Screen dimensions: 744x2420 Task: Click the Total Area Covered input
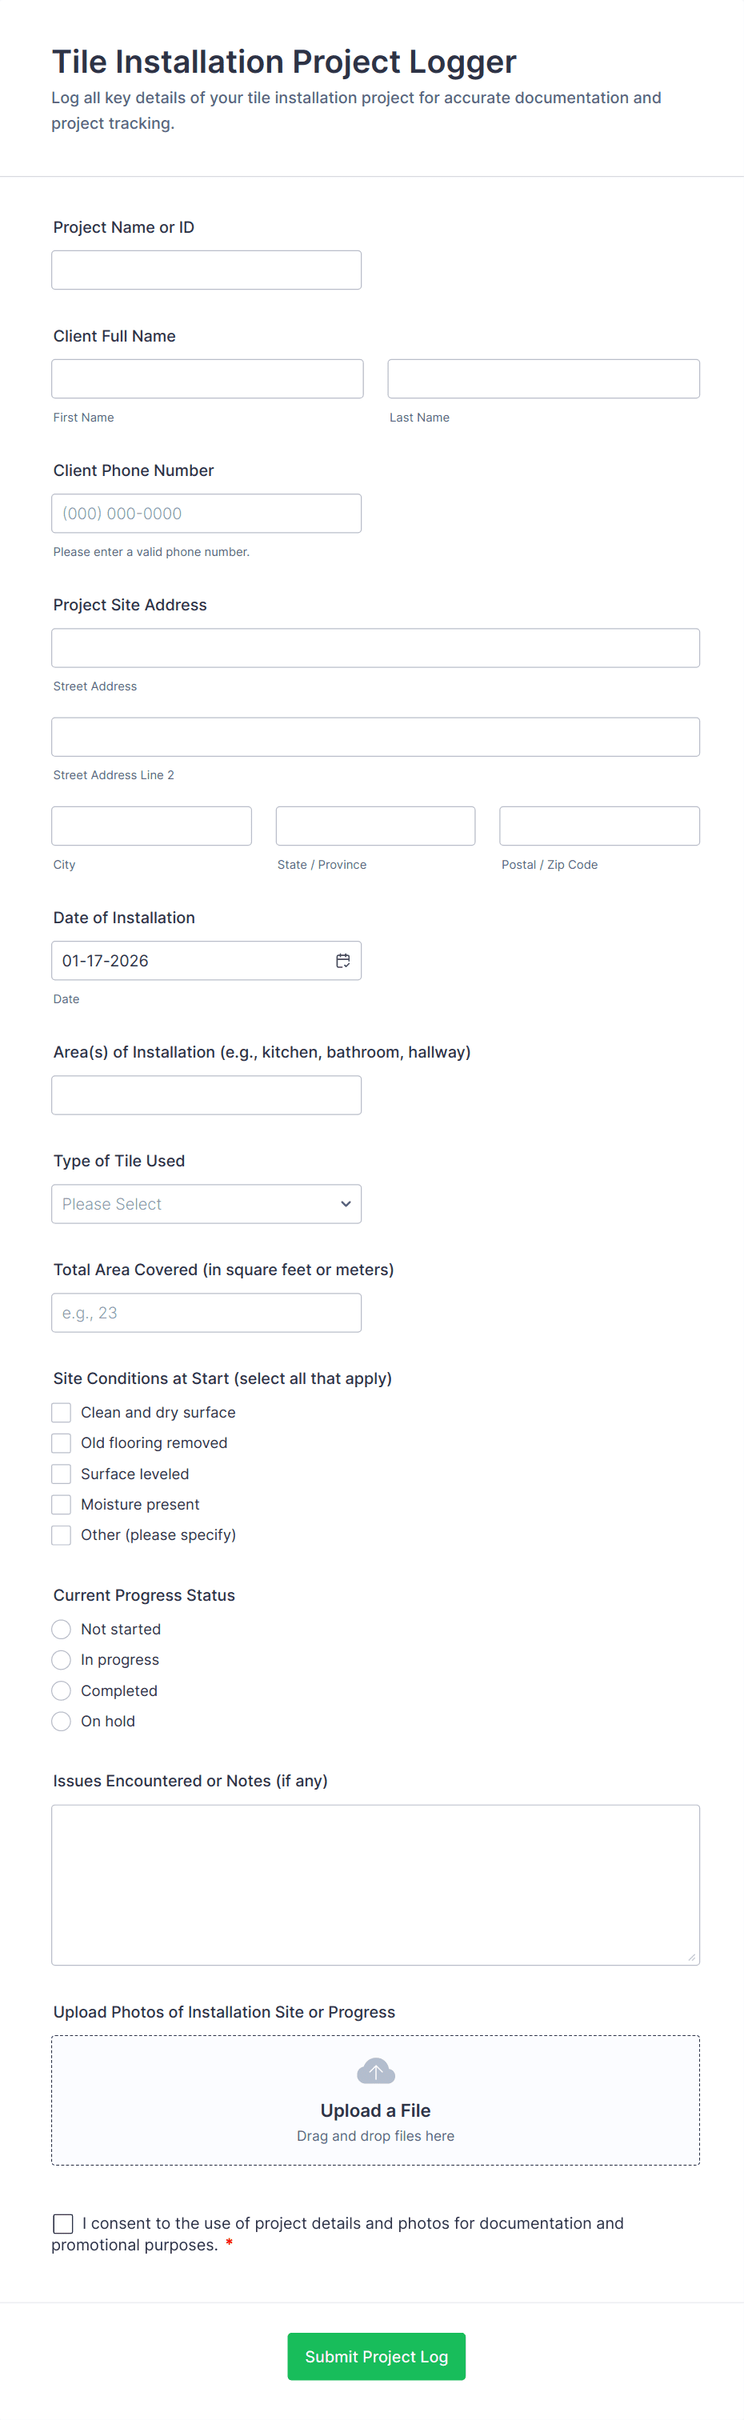click(x=206, y=1312)
